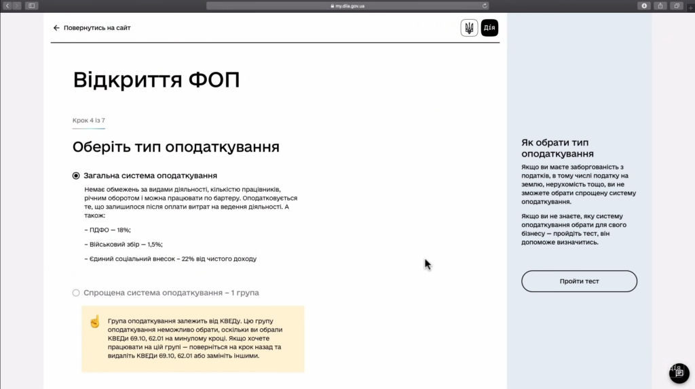
Task: Click the pointing finger icon in the warning
Action: (94, 321)
